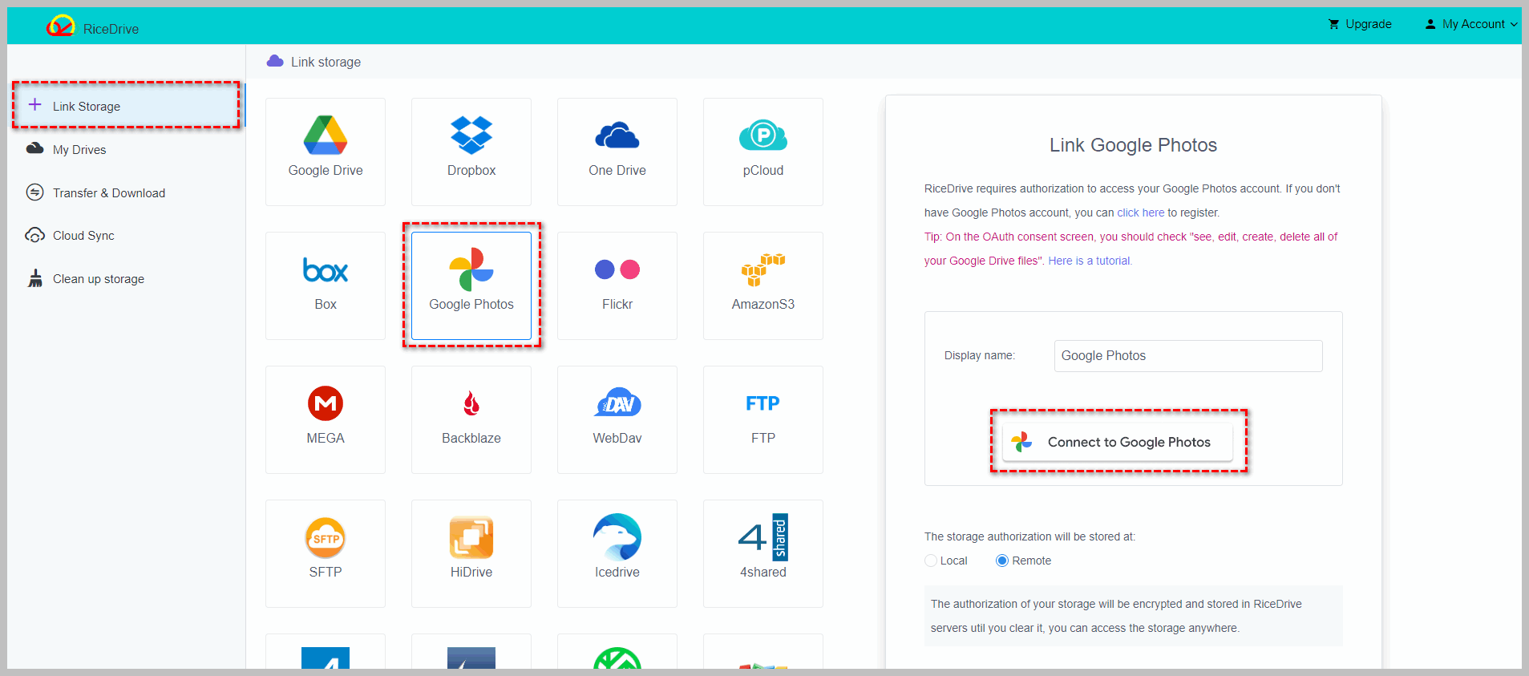Click the My Drives cloud icon

pos(35,148)
